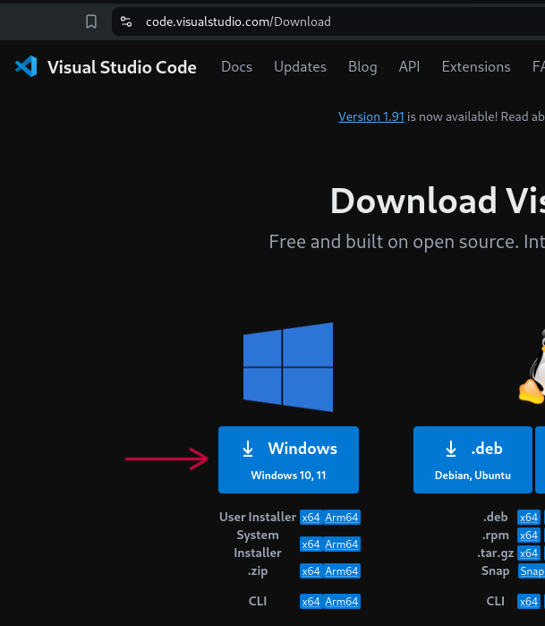Select x64 for Windows User Installer
This screenshot has height=626, width=545.
point(311,518)
